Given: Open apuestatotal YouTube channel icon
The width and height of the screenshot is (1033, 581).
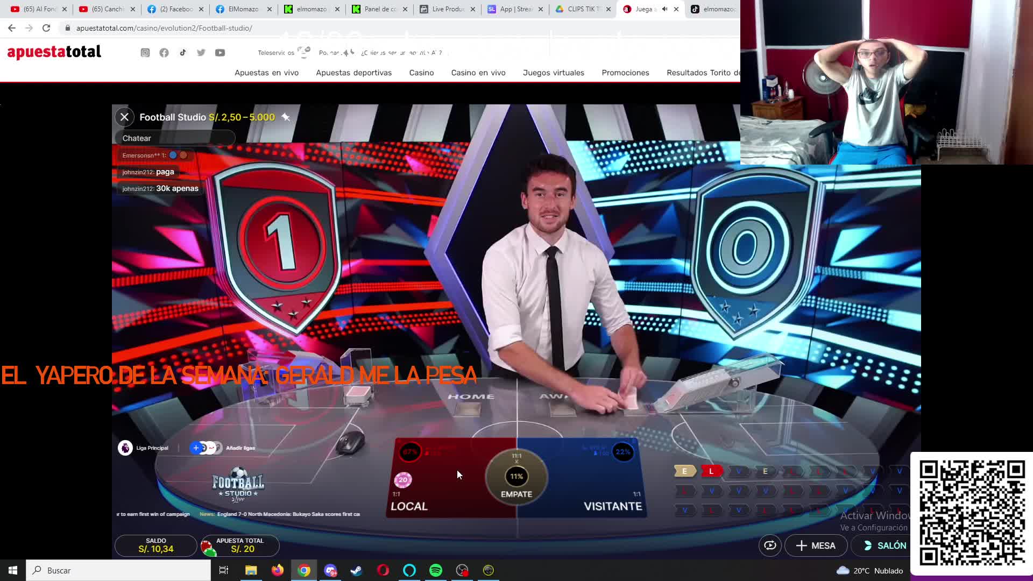Looking at the screenshot, I should point(220,53).
